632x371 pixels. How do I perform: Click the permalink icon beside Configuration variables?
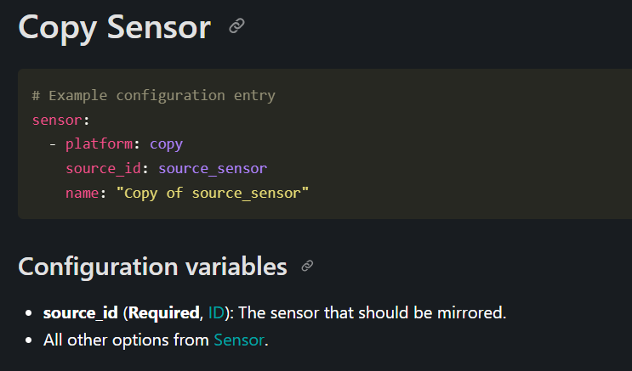coord(307,266)
